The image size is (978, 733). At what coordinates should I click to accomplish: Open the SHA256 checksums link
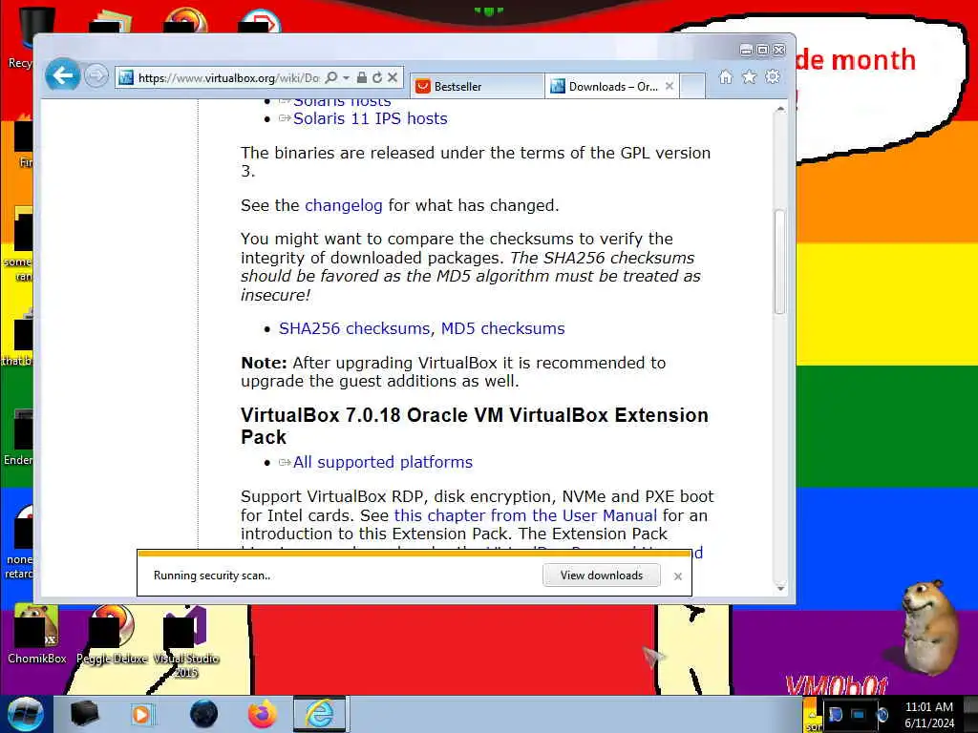pos(354,328)
